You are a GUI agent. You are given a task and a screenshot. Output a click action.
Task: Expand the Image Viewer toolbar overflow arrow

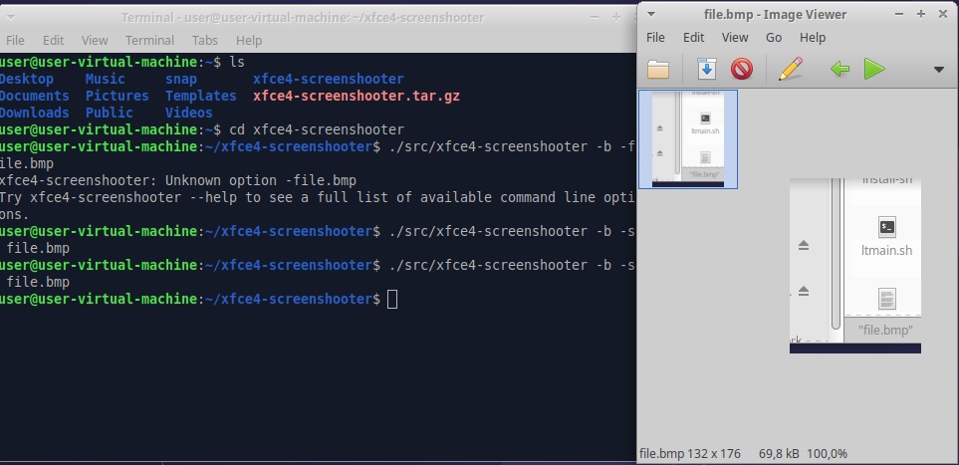point(938,70)
